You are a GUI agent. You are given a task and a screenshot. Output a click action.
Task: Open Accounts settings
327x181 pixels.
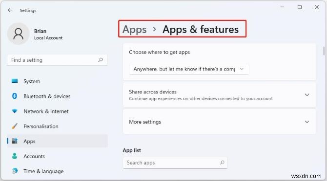point(58,156)
